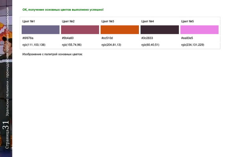236x157 pixels.
Task: Select the Цвет №2 rose color swatch
Action: (x=80, y=30)
